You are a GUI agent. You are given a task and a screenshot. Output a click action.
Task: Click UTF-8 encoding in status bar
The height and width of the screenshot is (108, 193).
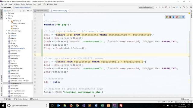coord(170,102)
